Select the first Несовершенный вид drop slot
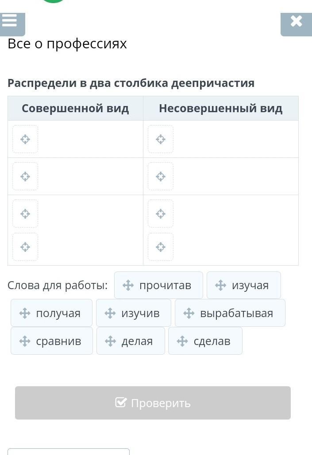312x455 pixels. tap(161, 139)
